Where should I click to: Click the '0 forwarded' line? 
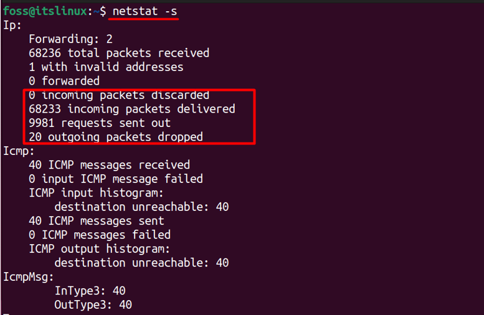tap(64, 81)
